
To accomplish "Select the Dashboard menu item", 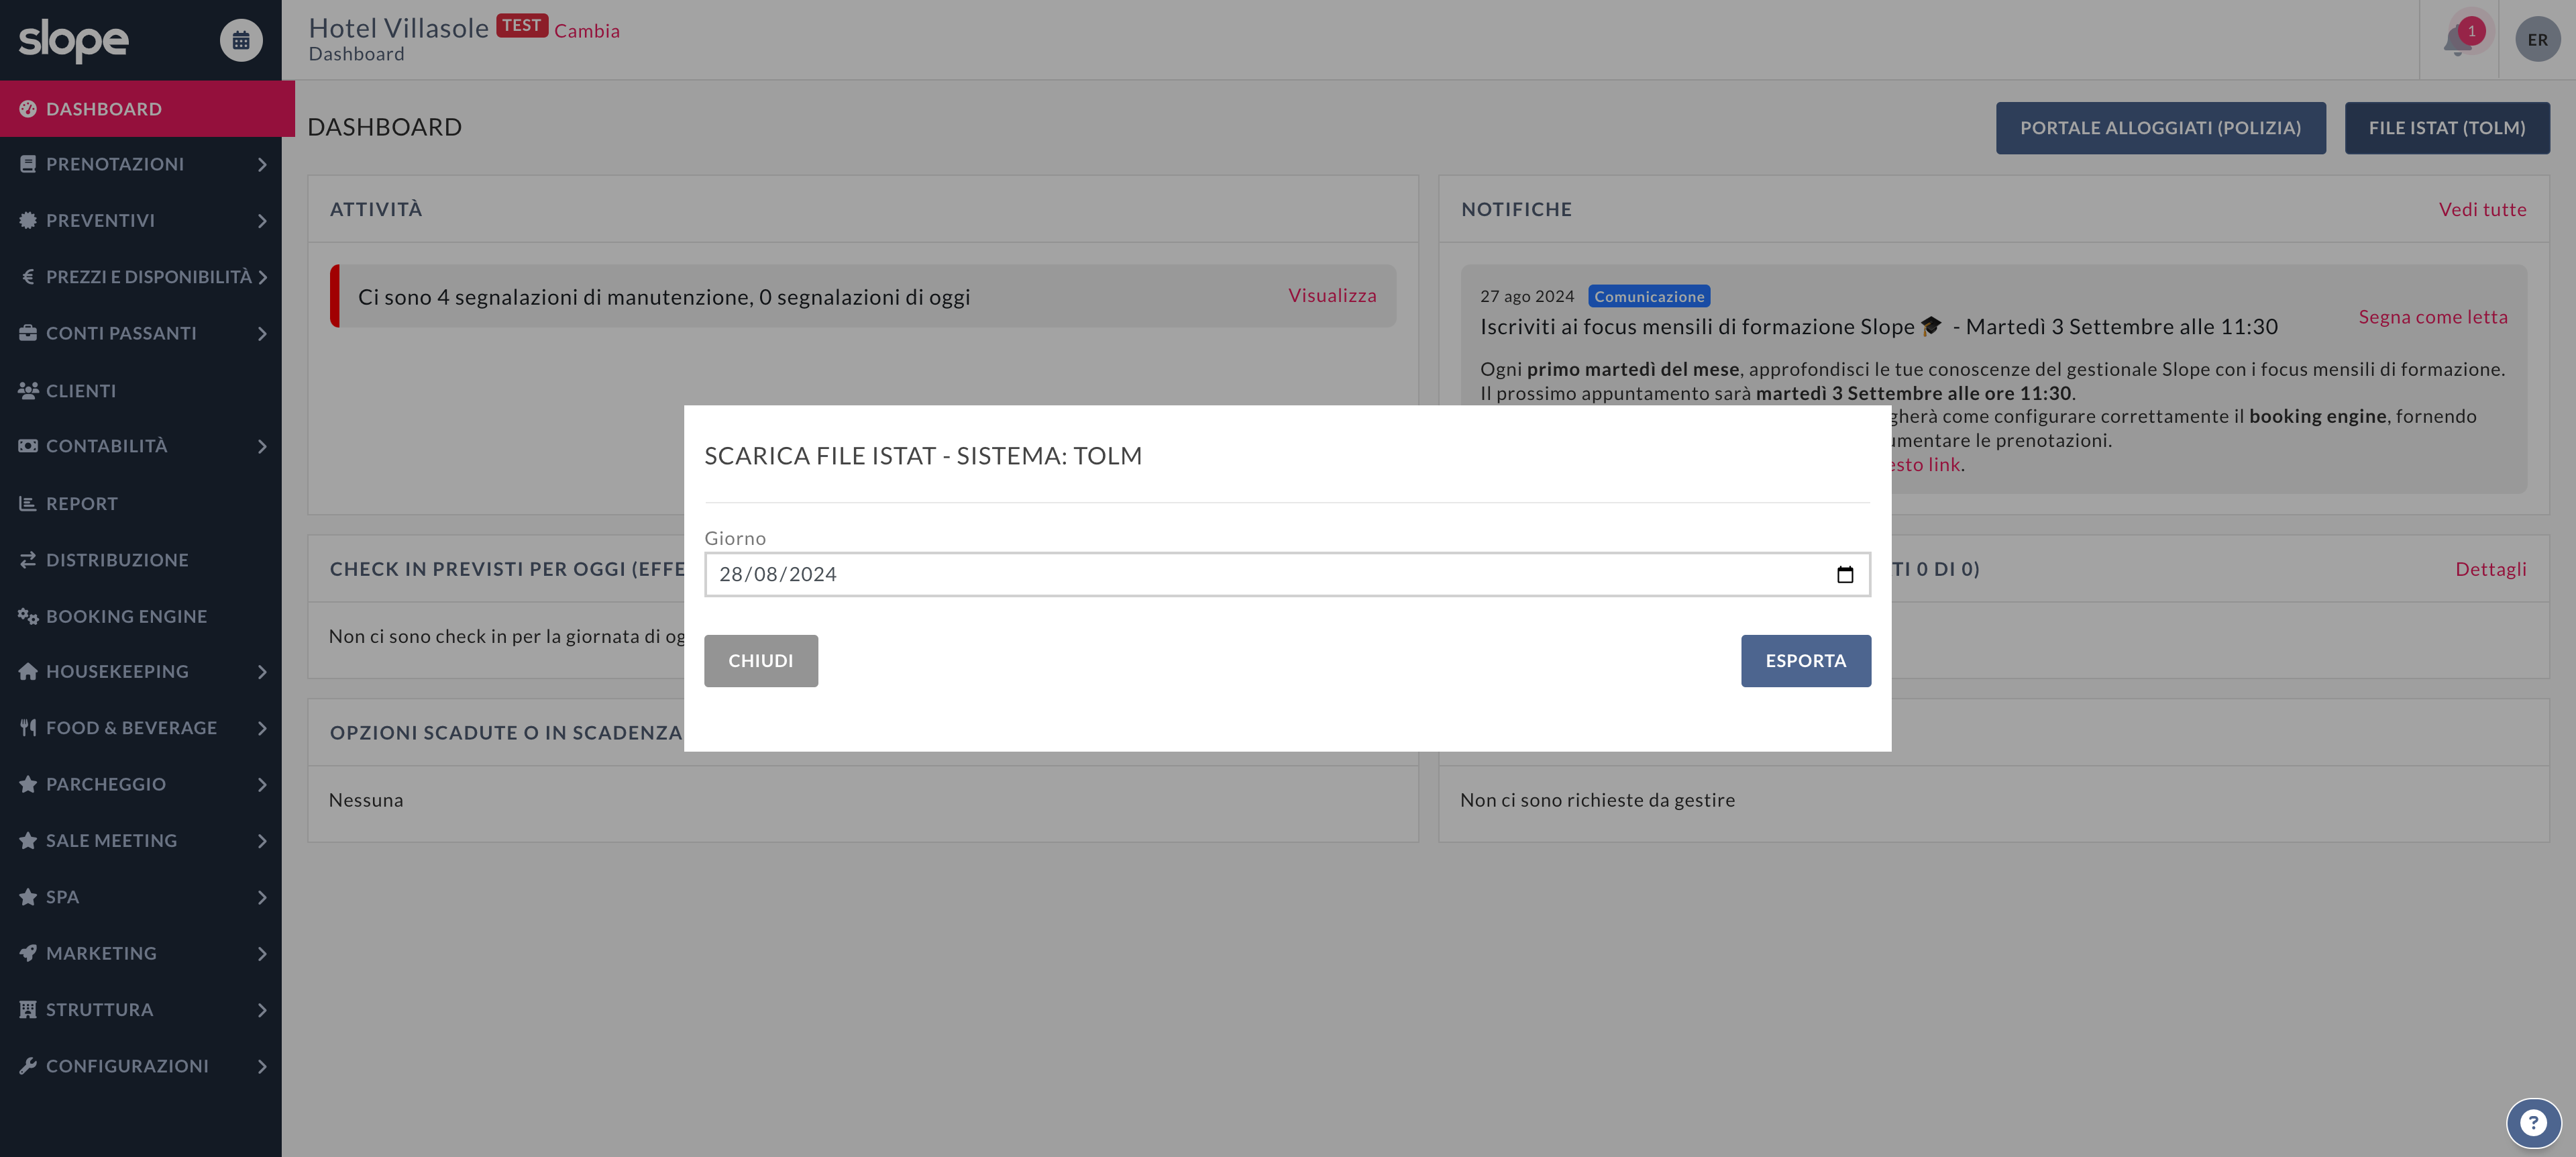I will tap(104, 109).
